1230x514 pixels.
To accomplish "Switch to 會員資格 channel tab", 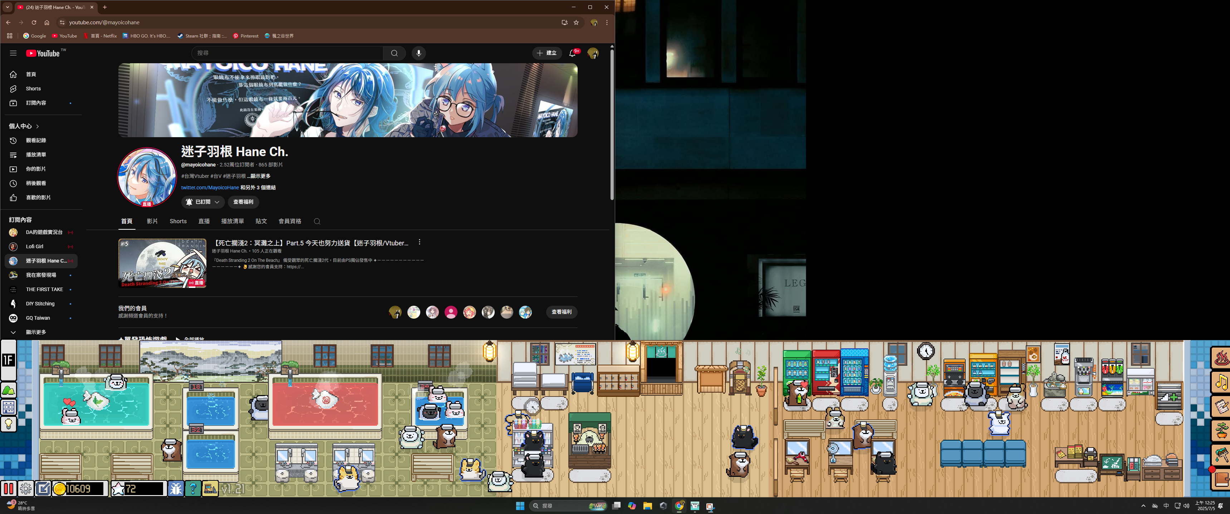I will click(290, 221).
